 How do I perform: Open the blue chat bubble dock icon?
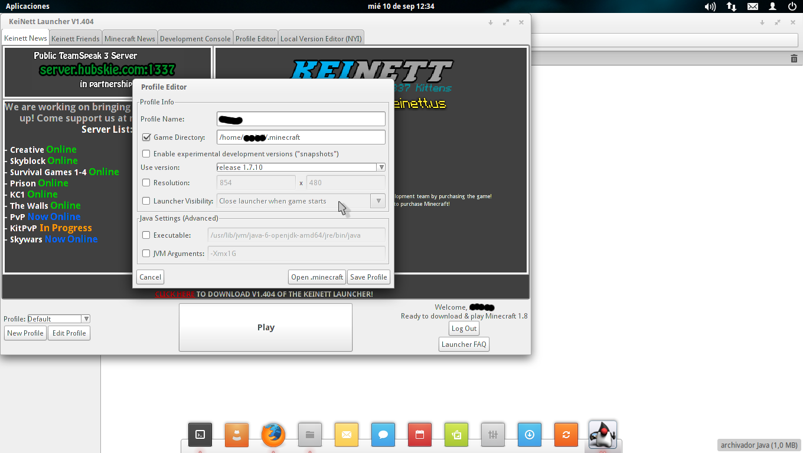pos(383,435)
